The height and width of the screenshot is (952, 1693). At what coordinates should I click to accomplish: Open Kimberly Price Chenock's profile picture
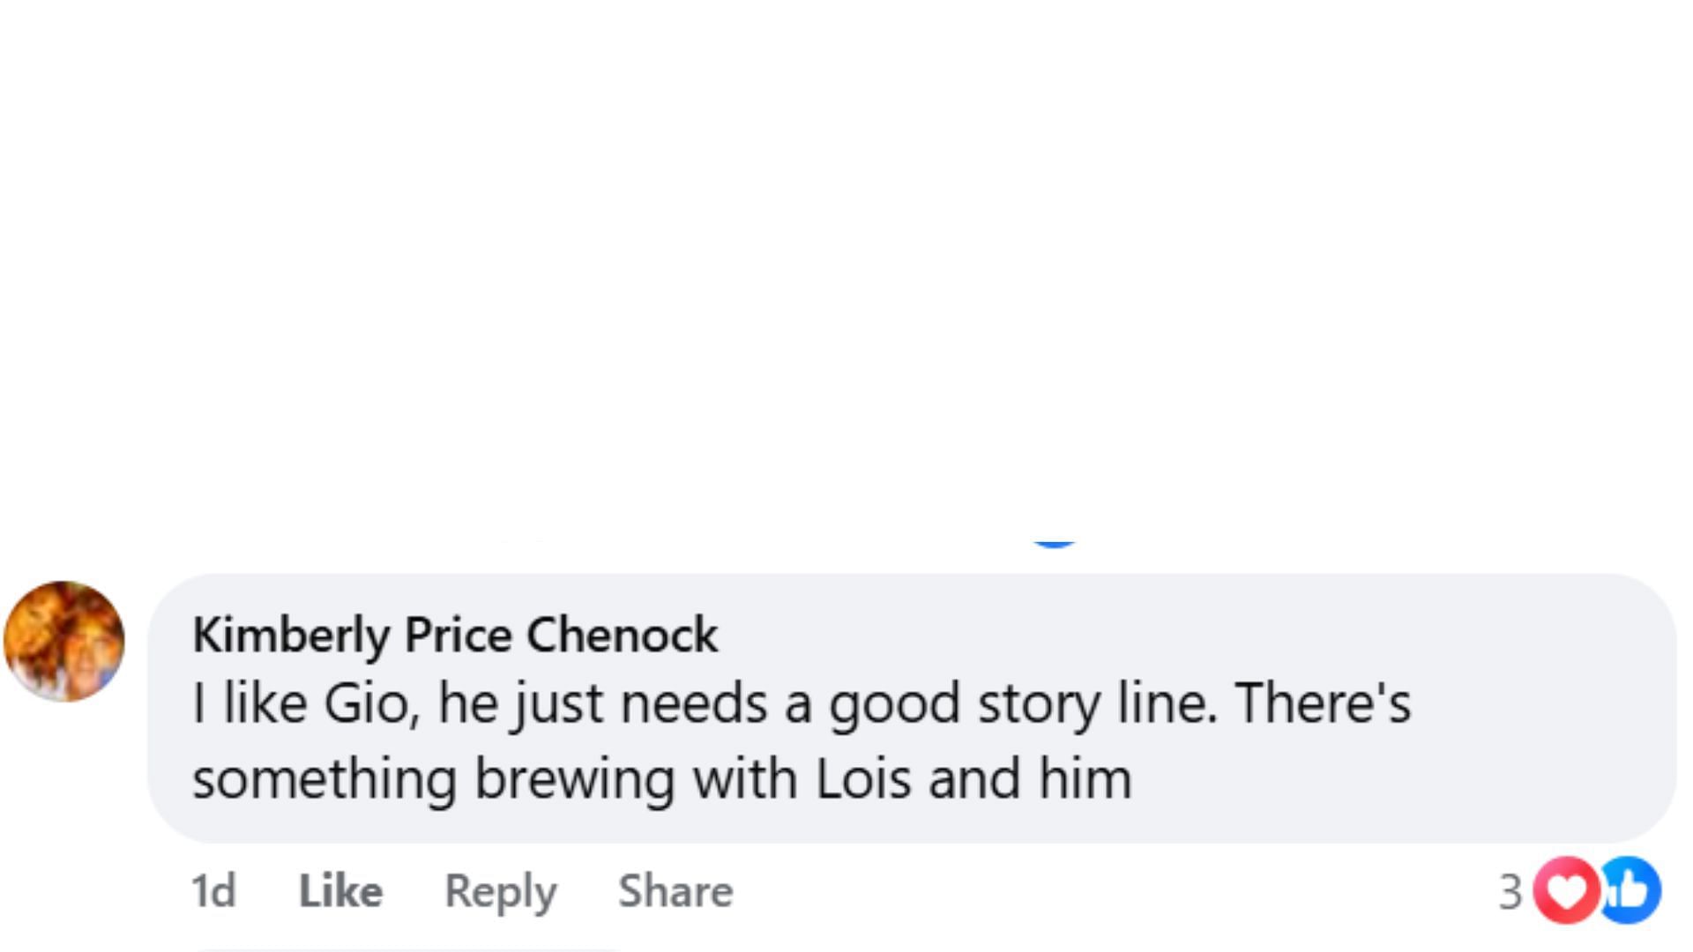click(64, 641)
